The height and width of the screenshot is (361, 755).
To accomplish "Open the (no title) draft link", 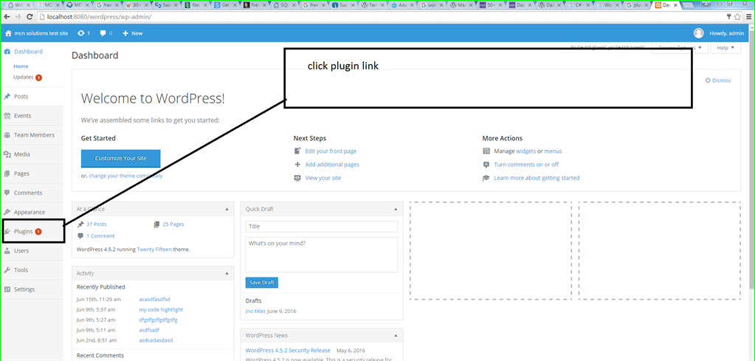I will coord(255,311).
